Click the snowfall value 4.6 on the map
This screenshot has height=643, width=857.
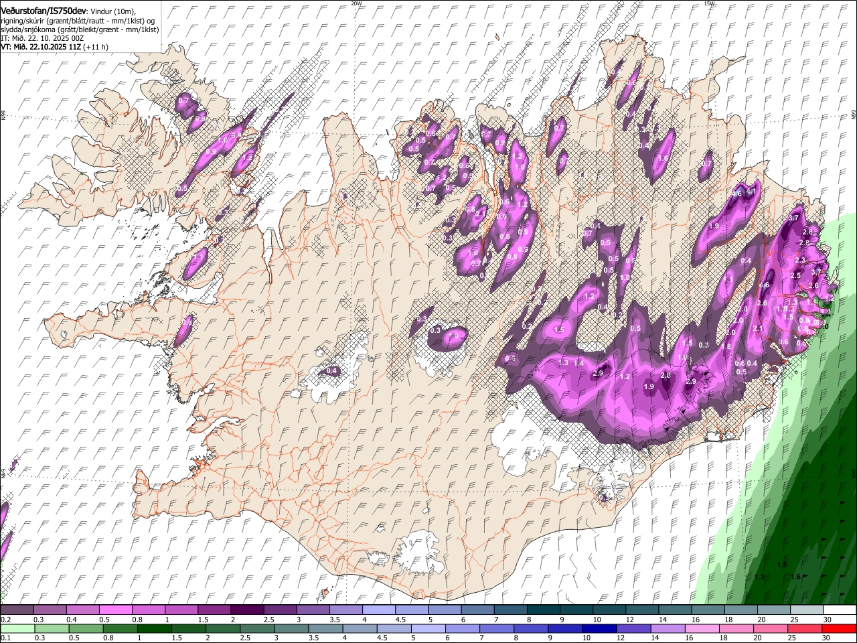coord(737,194)
